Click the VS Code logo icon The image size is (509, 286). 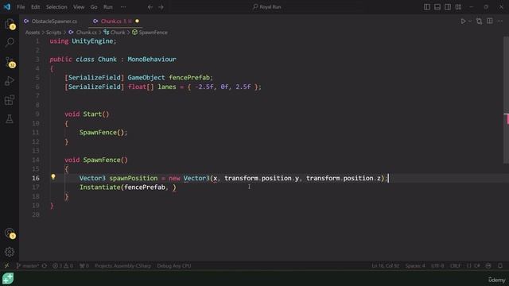7,7
